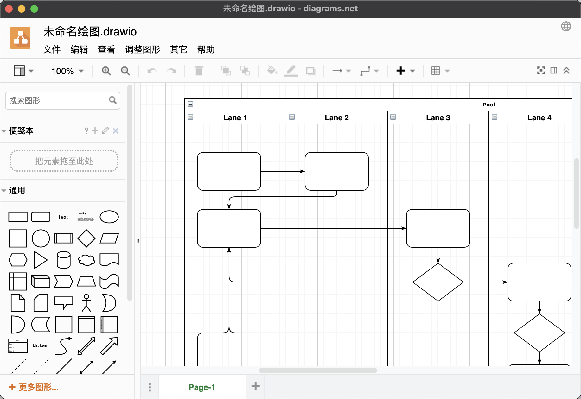Open the 帮助 menu

[x=206, y=49]
